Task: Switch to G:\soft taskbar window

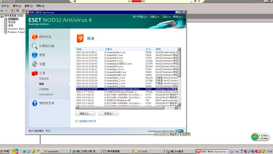Action: (x=149, y=151)
